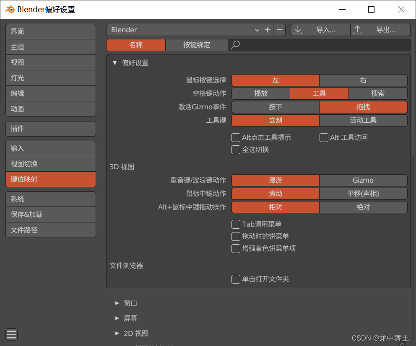Set Alt middle-drag to 相对
The height and width of the screenshot is (346, 416).
point(276,207)
